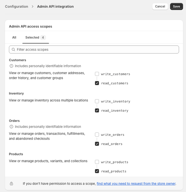Go back to Configuration breadcrumb
The width and height of the screenshot is (186, 192).
click(16, 6)
